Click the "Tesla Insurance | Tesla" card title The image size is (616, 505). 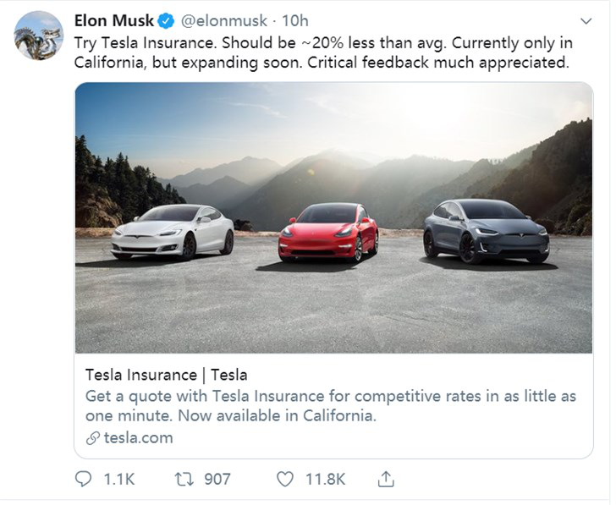click(x=166, y=375)
